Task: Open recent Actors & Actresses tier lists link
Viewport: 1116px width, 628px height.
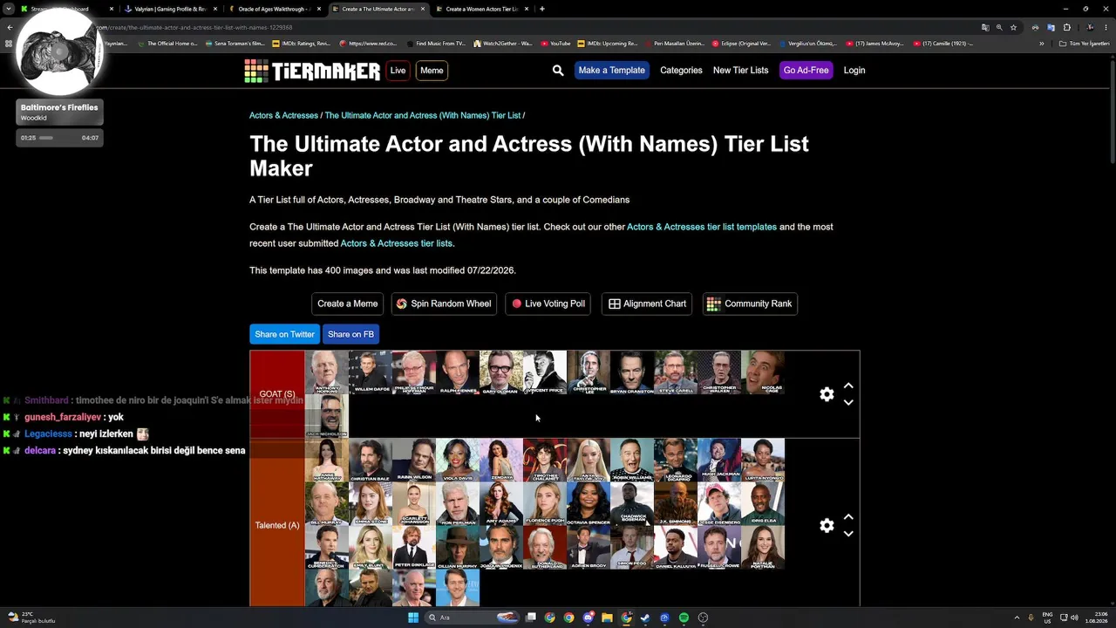Action: point(397,243)
